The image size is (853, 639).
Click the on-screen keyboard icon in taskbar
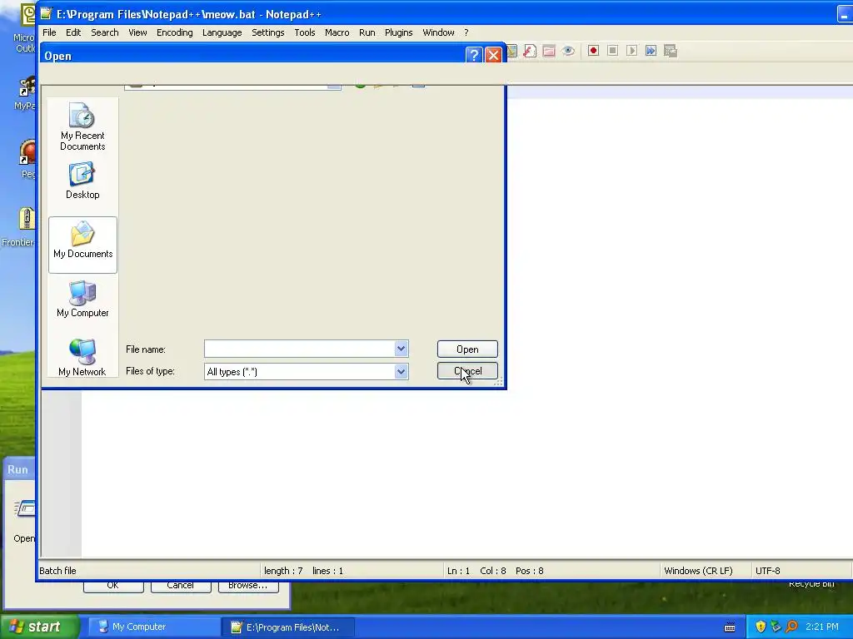730,627
